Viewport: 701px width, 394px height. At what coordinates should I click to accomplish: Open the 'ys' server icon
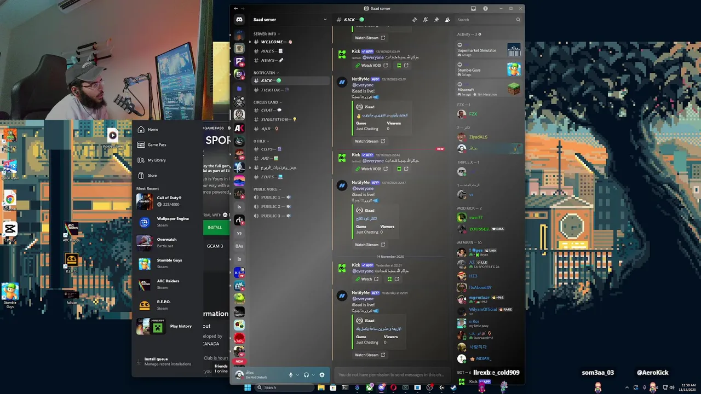point(239,233)
